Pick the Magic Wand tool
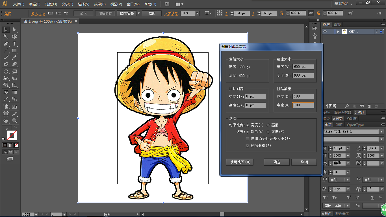Screen dimensions: 386x217 (x=6, y=37)
